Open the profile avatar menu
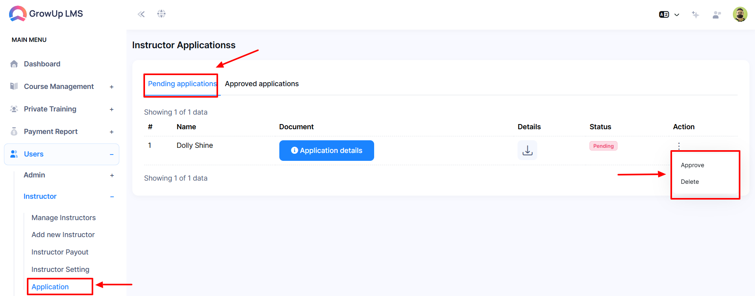The width and height of the screenshot is (755, 296). pyautogui.click(x=740, y=14)
